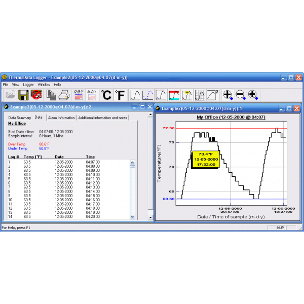Click the log list scroll up arrow
Viewport: 304px width, 304px height.
click(133, 164)
